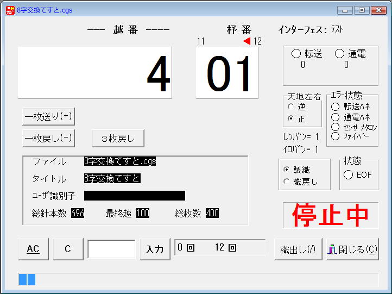The width and height of the screenshot is (392, 294).
Task: Focus the numeric input field beside C
Action: point(111,249)
